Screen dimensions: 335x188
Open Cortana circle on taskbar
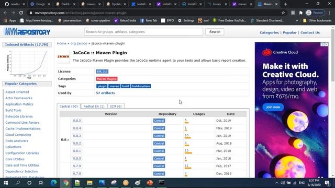click(x=29, y=183)
